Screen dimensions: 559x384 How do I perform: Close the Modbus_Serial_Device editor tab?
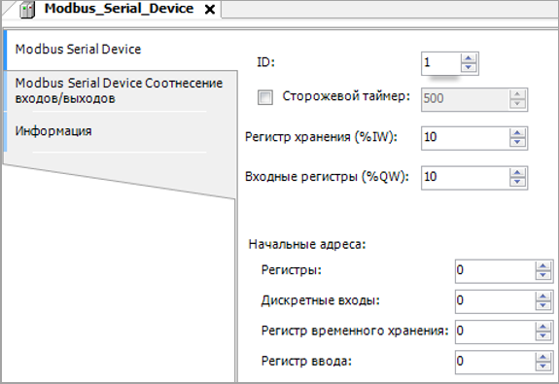pos(210,10)
